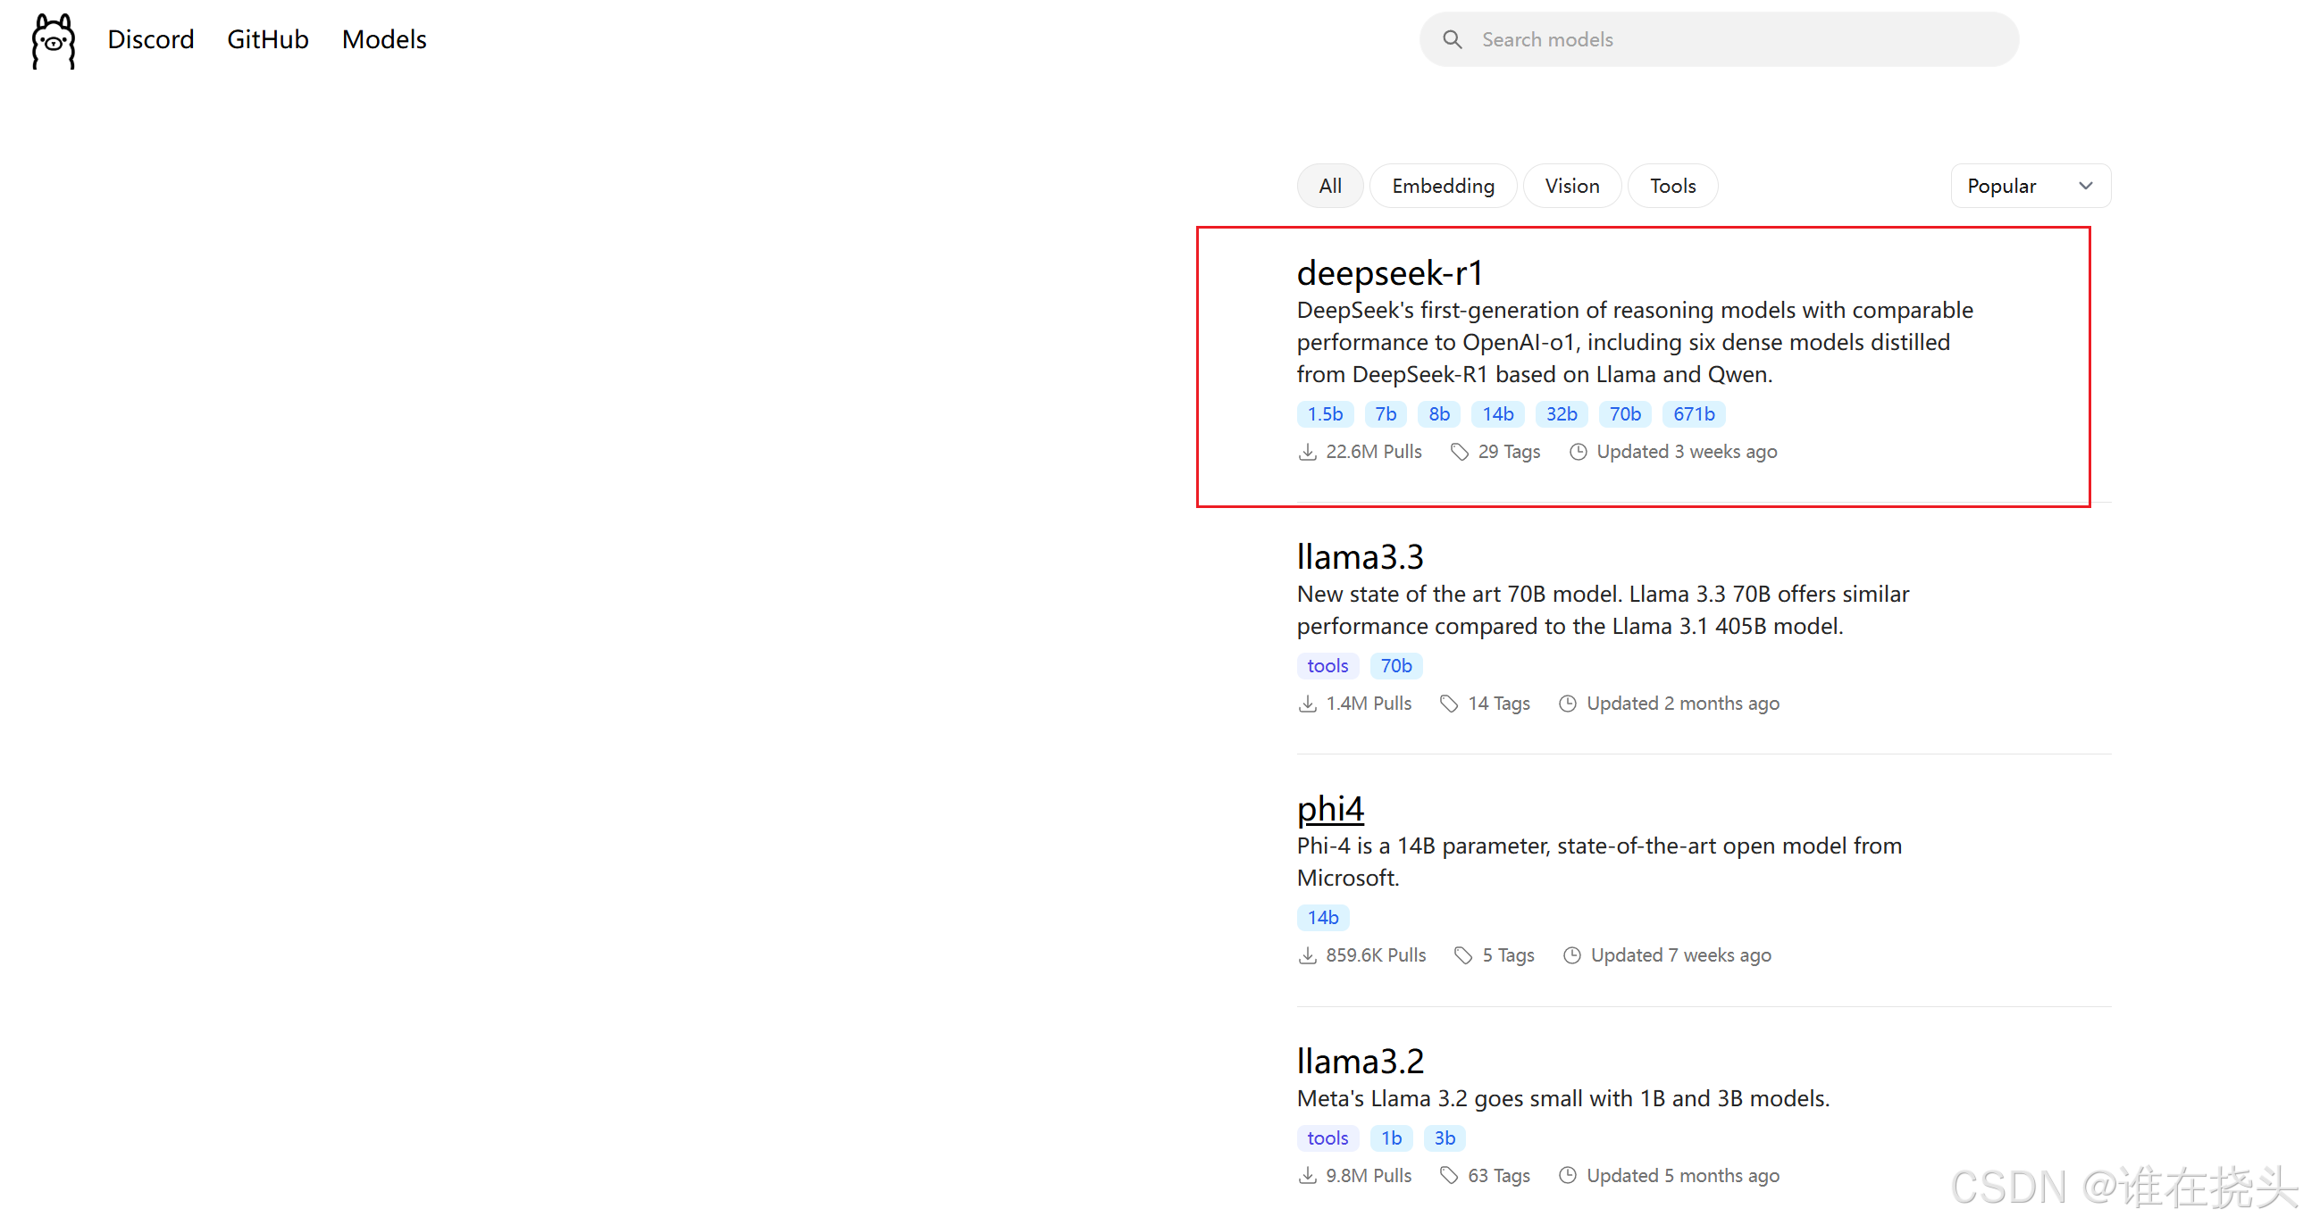Click the search magnifier icon
This screenshot has height=1225, width=2303.
click(1452, 39)
